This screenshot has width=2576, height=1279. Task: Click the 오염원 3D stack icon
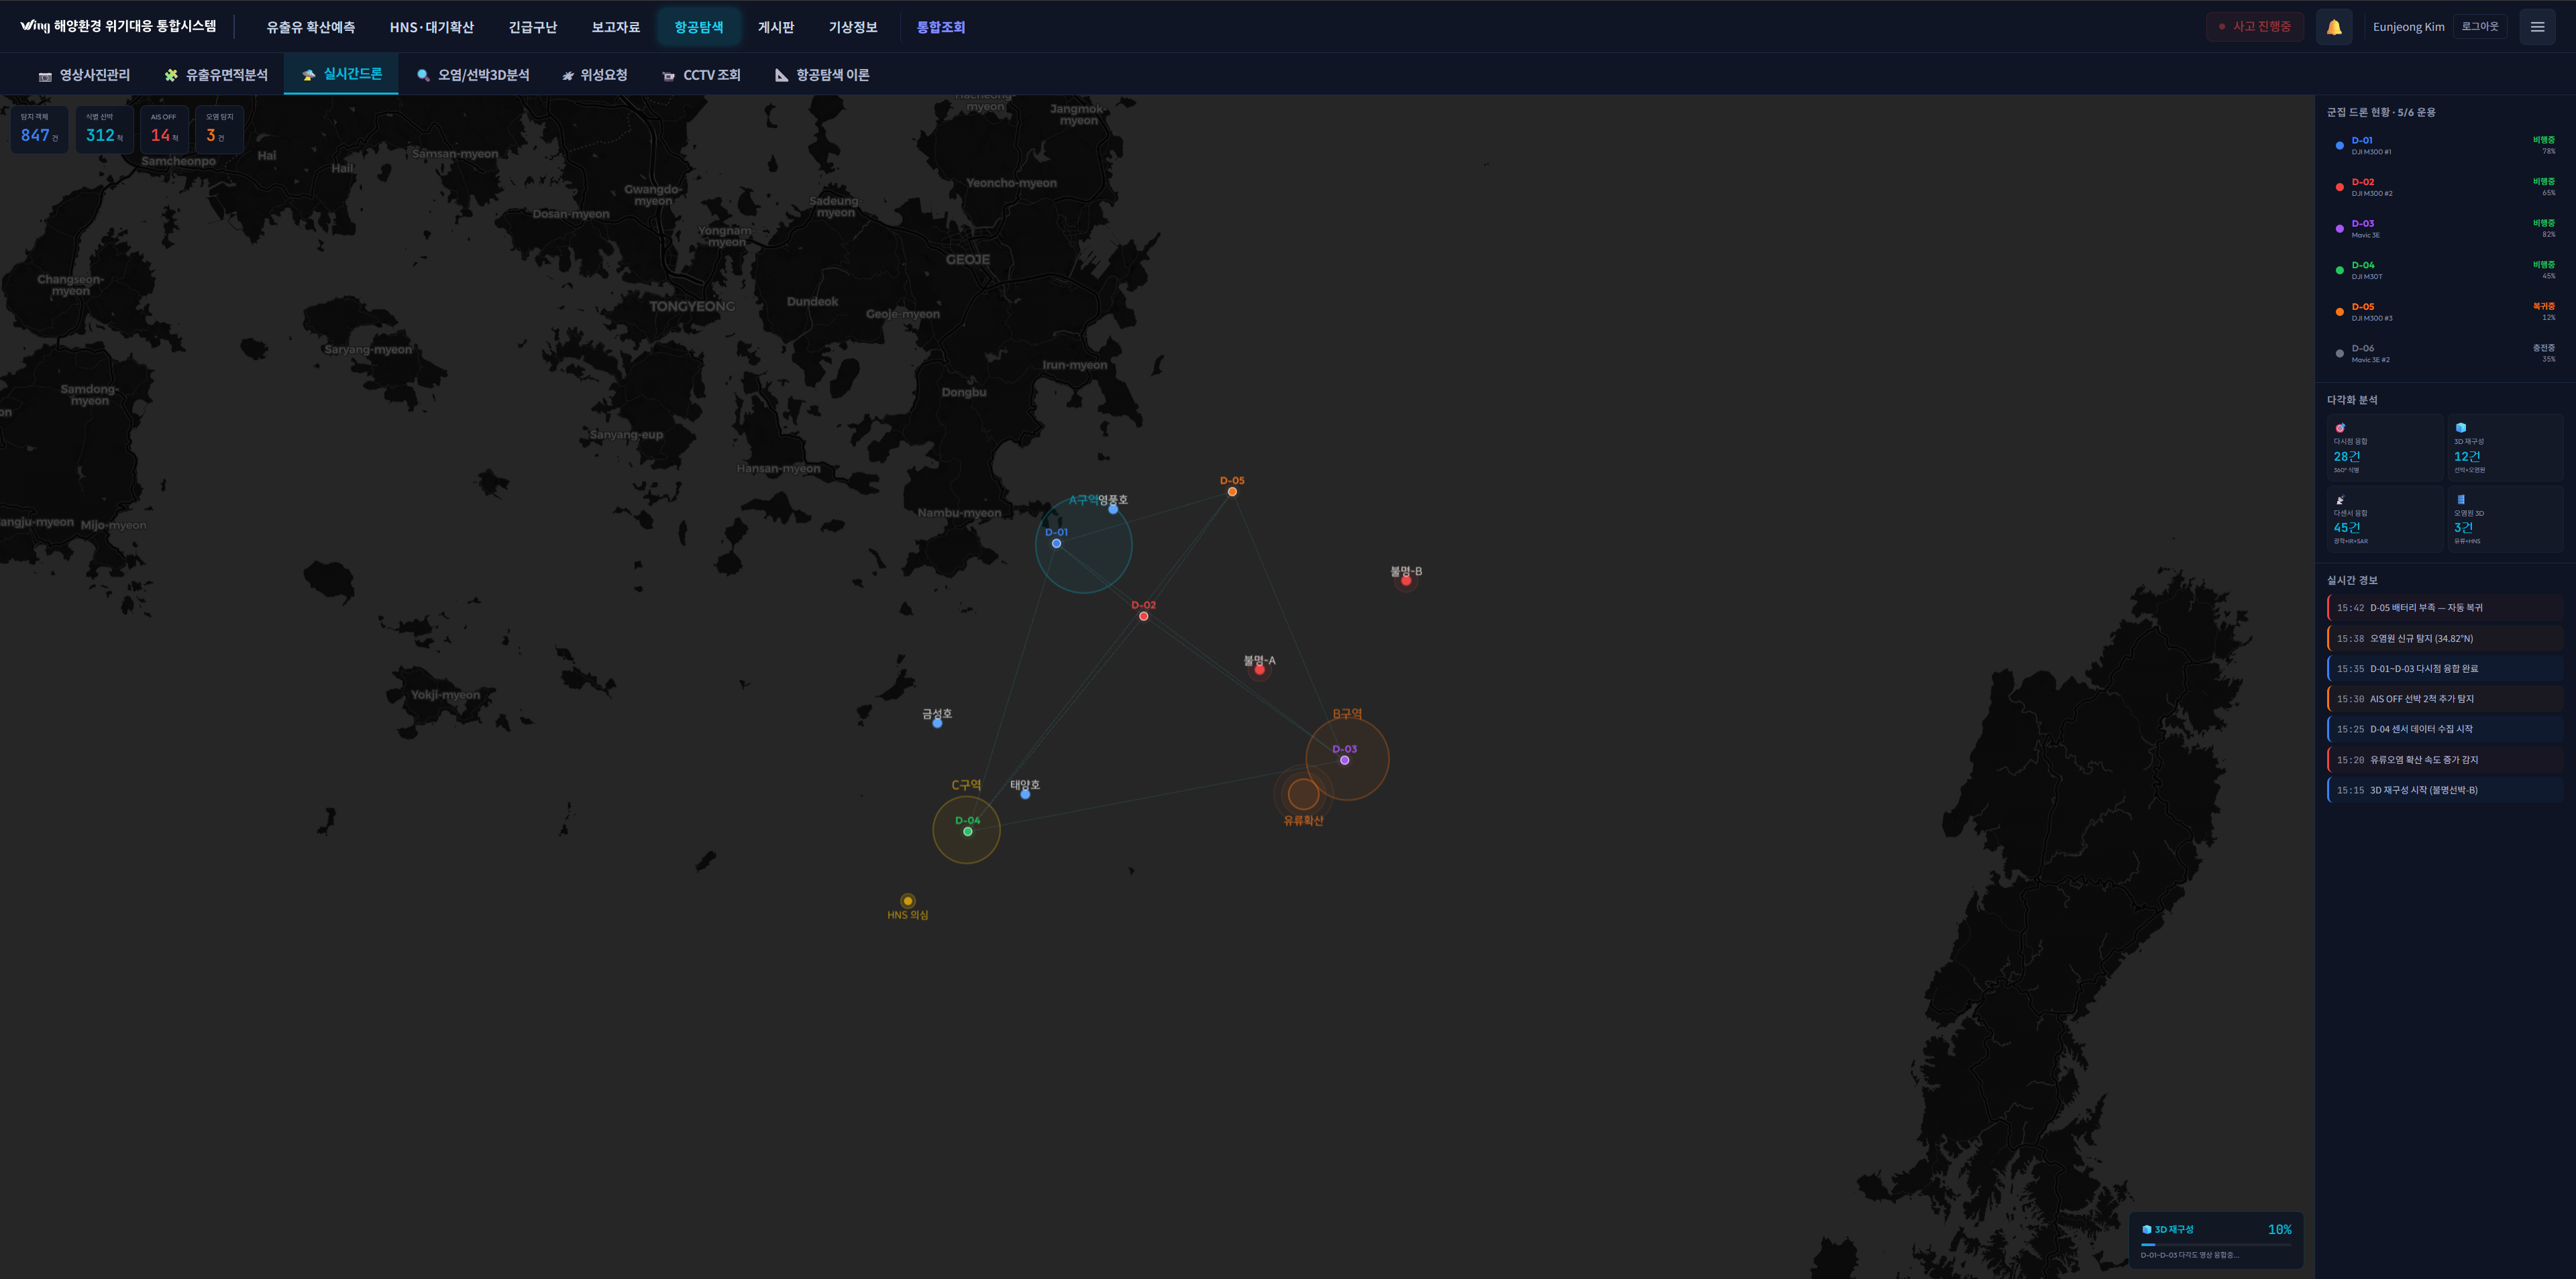[x=2460, y=500]
